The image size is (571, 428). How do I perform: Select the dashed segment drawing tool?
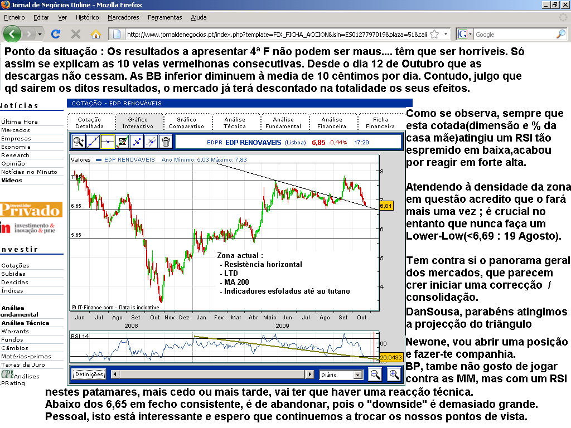coord(137,142)
